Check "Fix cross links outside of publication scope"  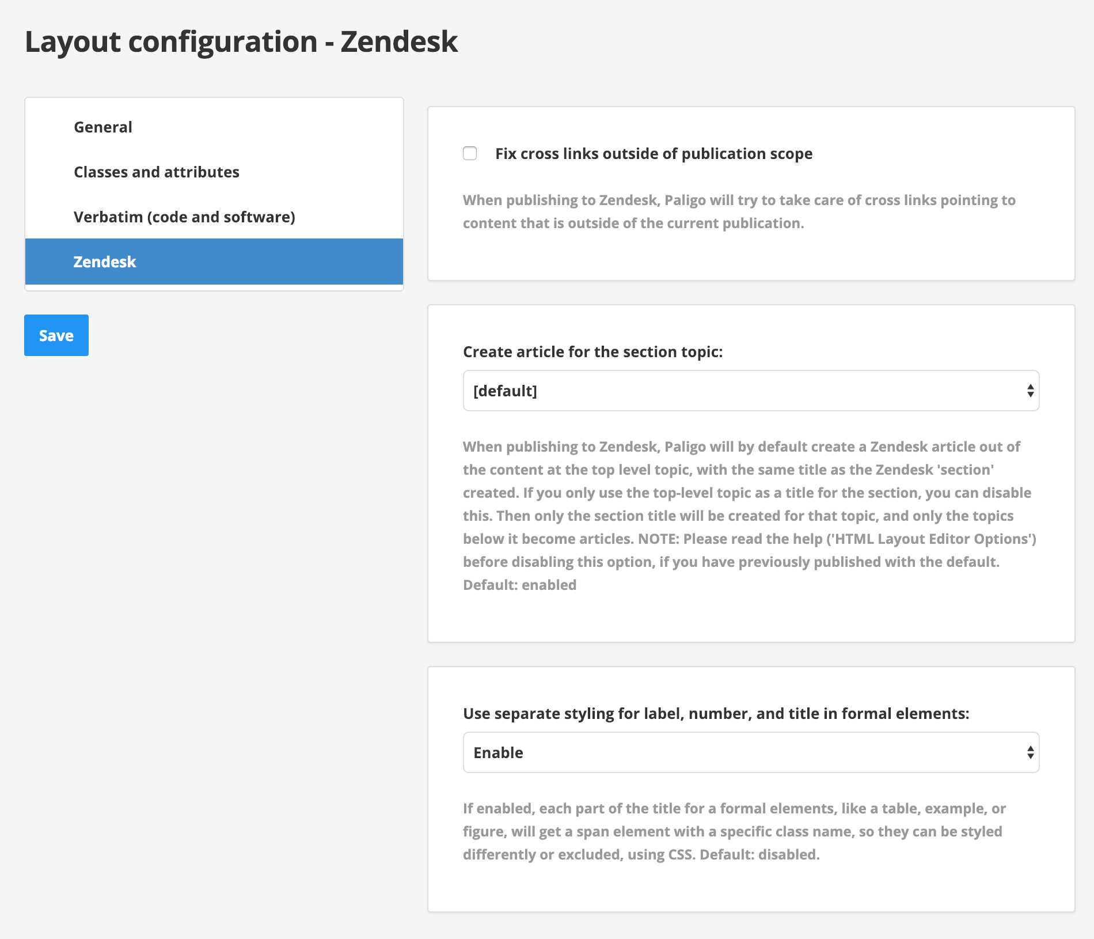tap(469, 153)
